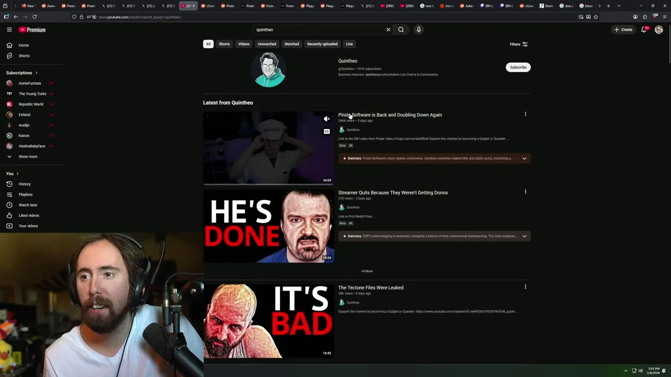671x377 pixels.
Task: Unmute the Pirate Software video preview
Action: click(327, 119)
